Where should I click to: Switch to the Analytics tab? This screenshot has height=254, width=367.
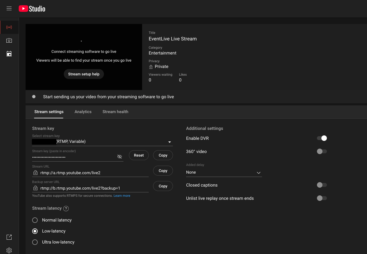[x=83, y=112]
